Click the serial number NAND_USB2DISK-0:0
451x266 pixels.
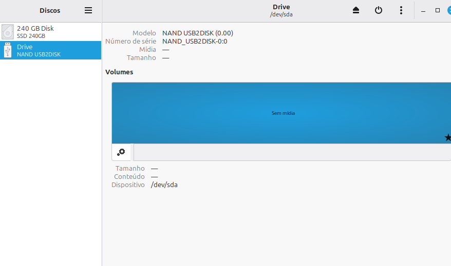point(195,42)
